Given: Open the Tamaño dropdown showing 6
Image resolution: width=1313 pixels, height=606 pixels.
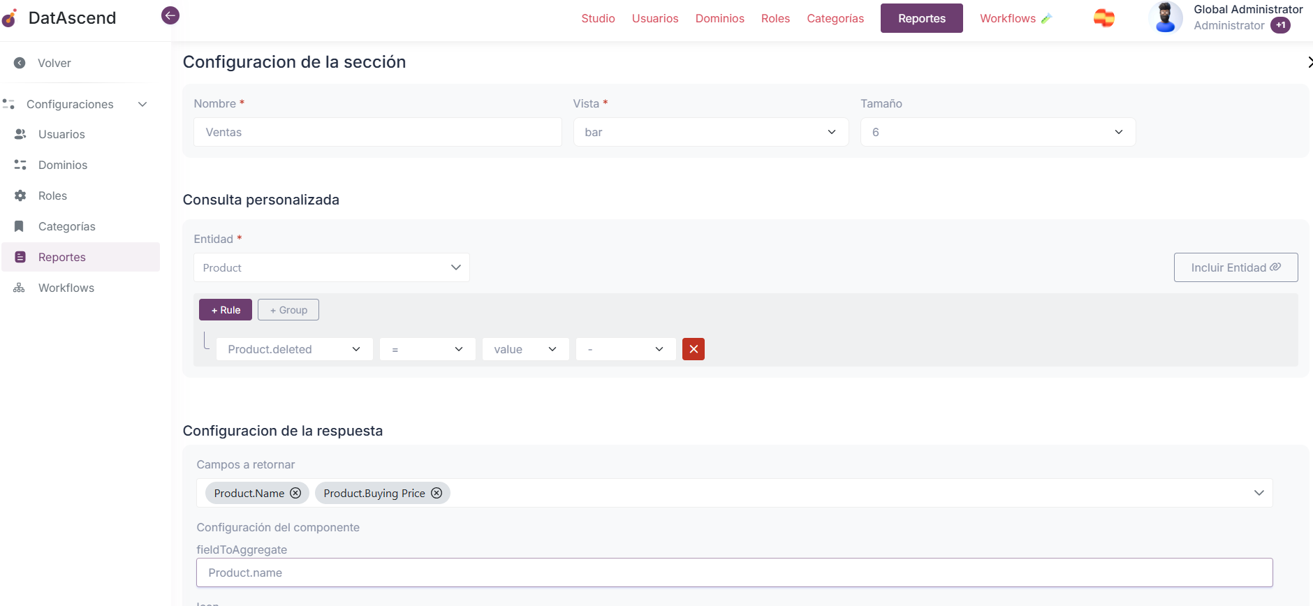Looking at the screenshot, I should 998,132.
